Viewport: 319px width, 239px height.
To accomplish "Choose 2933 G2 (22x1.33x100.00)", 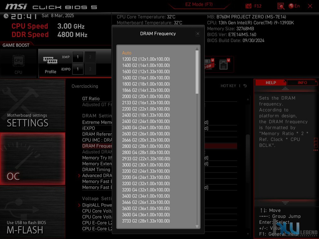I will 146,159.
